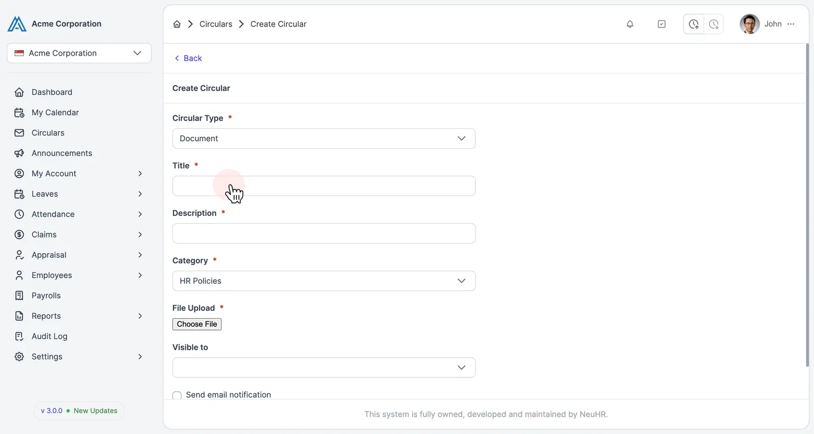Open the three-dot menu beside John
This screenshot has height=434, width=814.
coord(791,24)
